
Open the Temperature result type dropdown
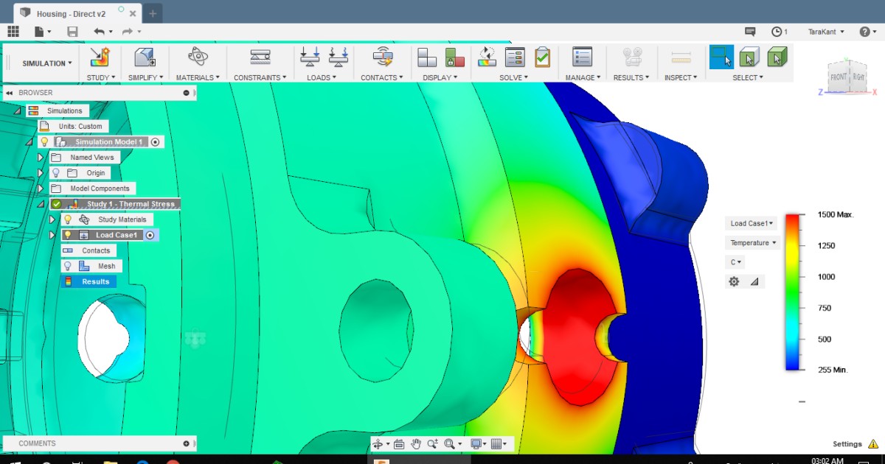(752, 243)
